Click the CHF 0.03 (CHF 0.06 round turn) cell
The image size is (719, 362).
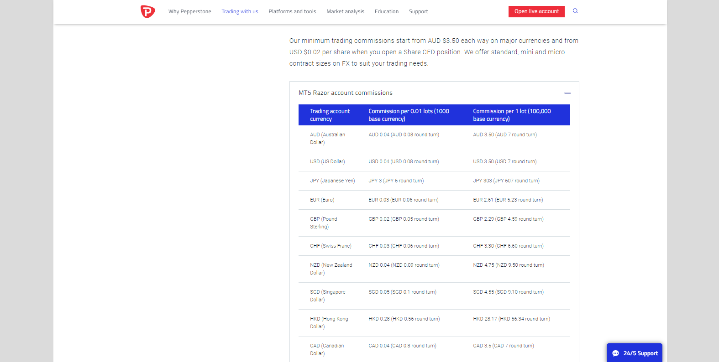[404, 246]
